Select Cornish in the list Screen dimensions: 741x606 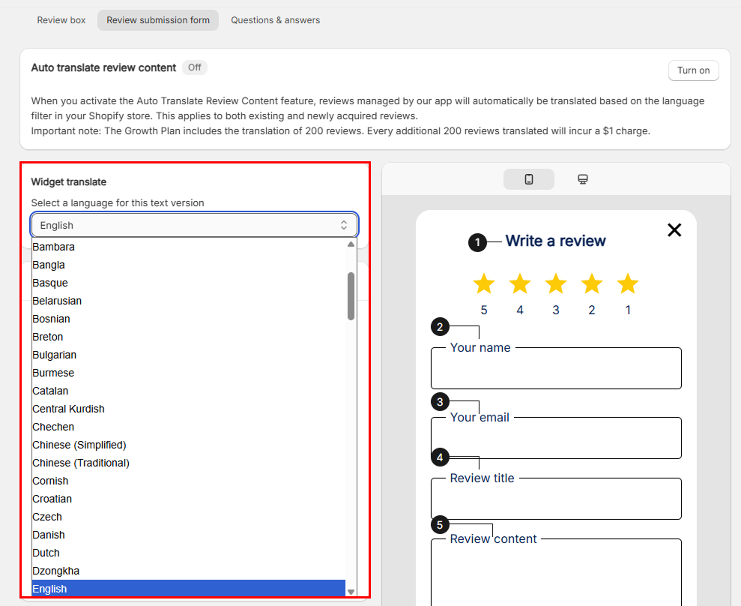click(x=189, y=481)
